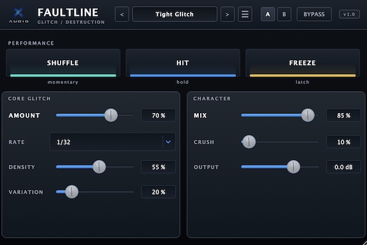Toggle the BYPASS button
The height and width of the screenshot is (245, 367).
pyautogui.click(x=314, y=14)
